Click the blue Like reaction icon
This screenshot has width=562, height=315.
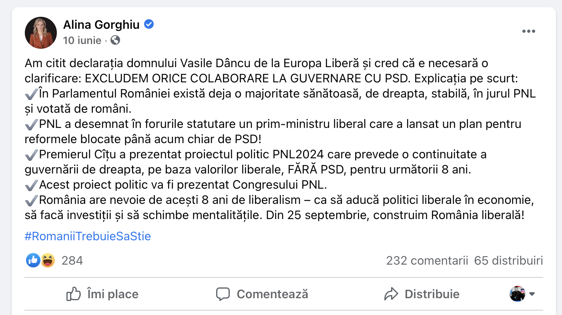click(x=33, y=261)
